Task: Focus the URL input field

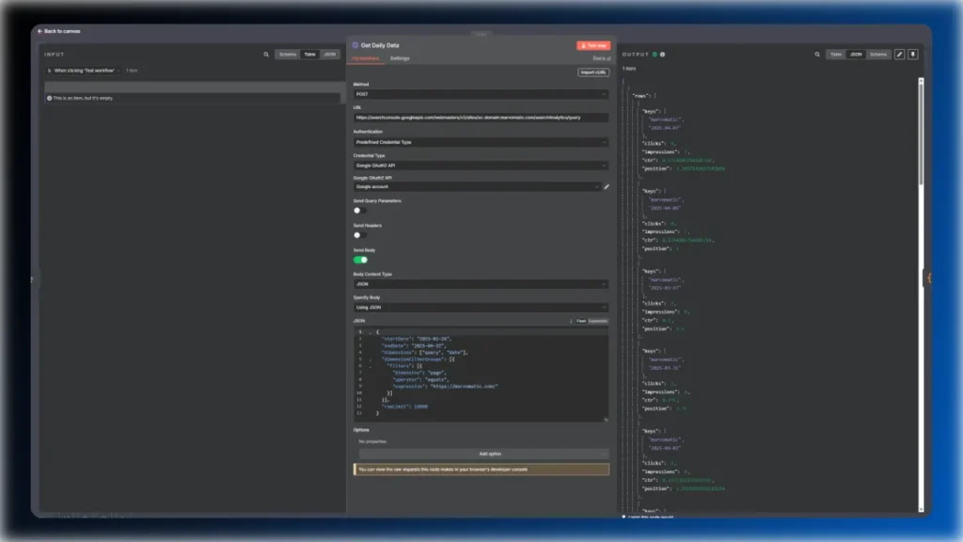Action: [481, 118]
